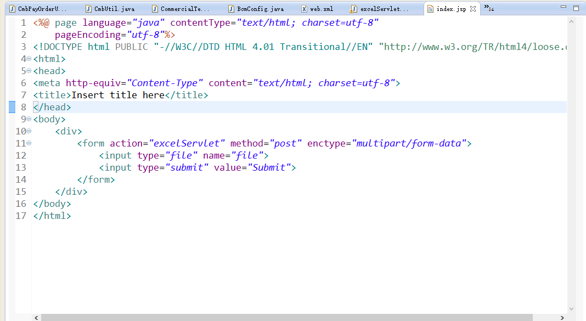Click the "submit" type value on line 13
Viewport: 586px width, 321px height.
187,167
